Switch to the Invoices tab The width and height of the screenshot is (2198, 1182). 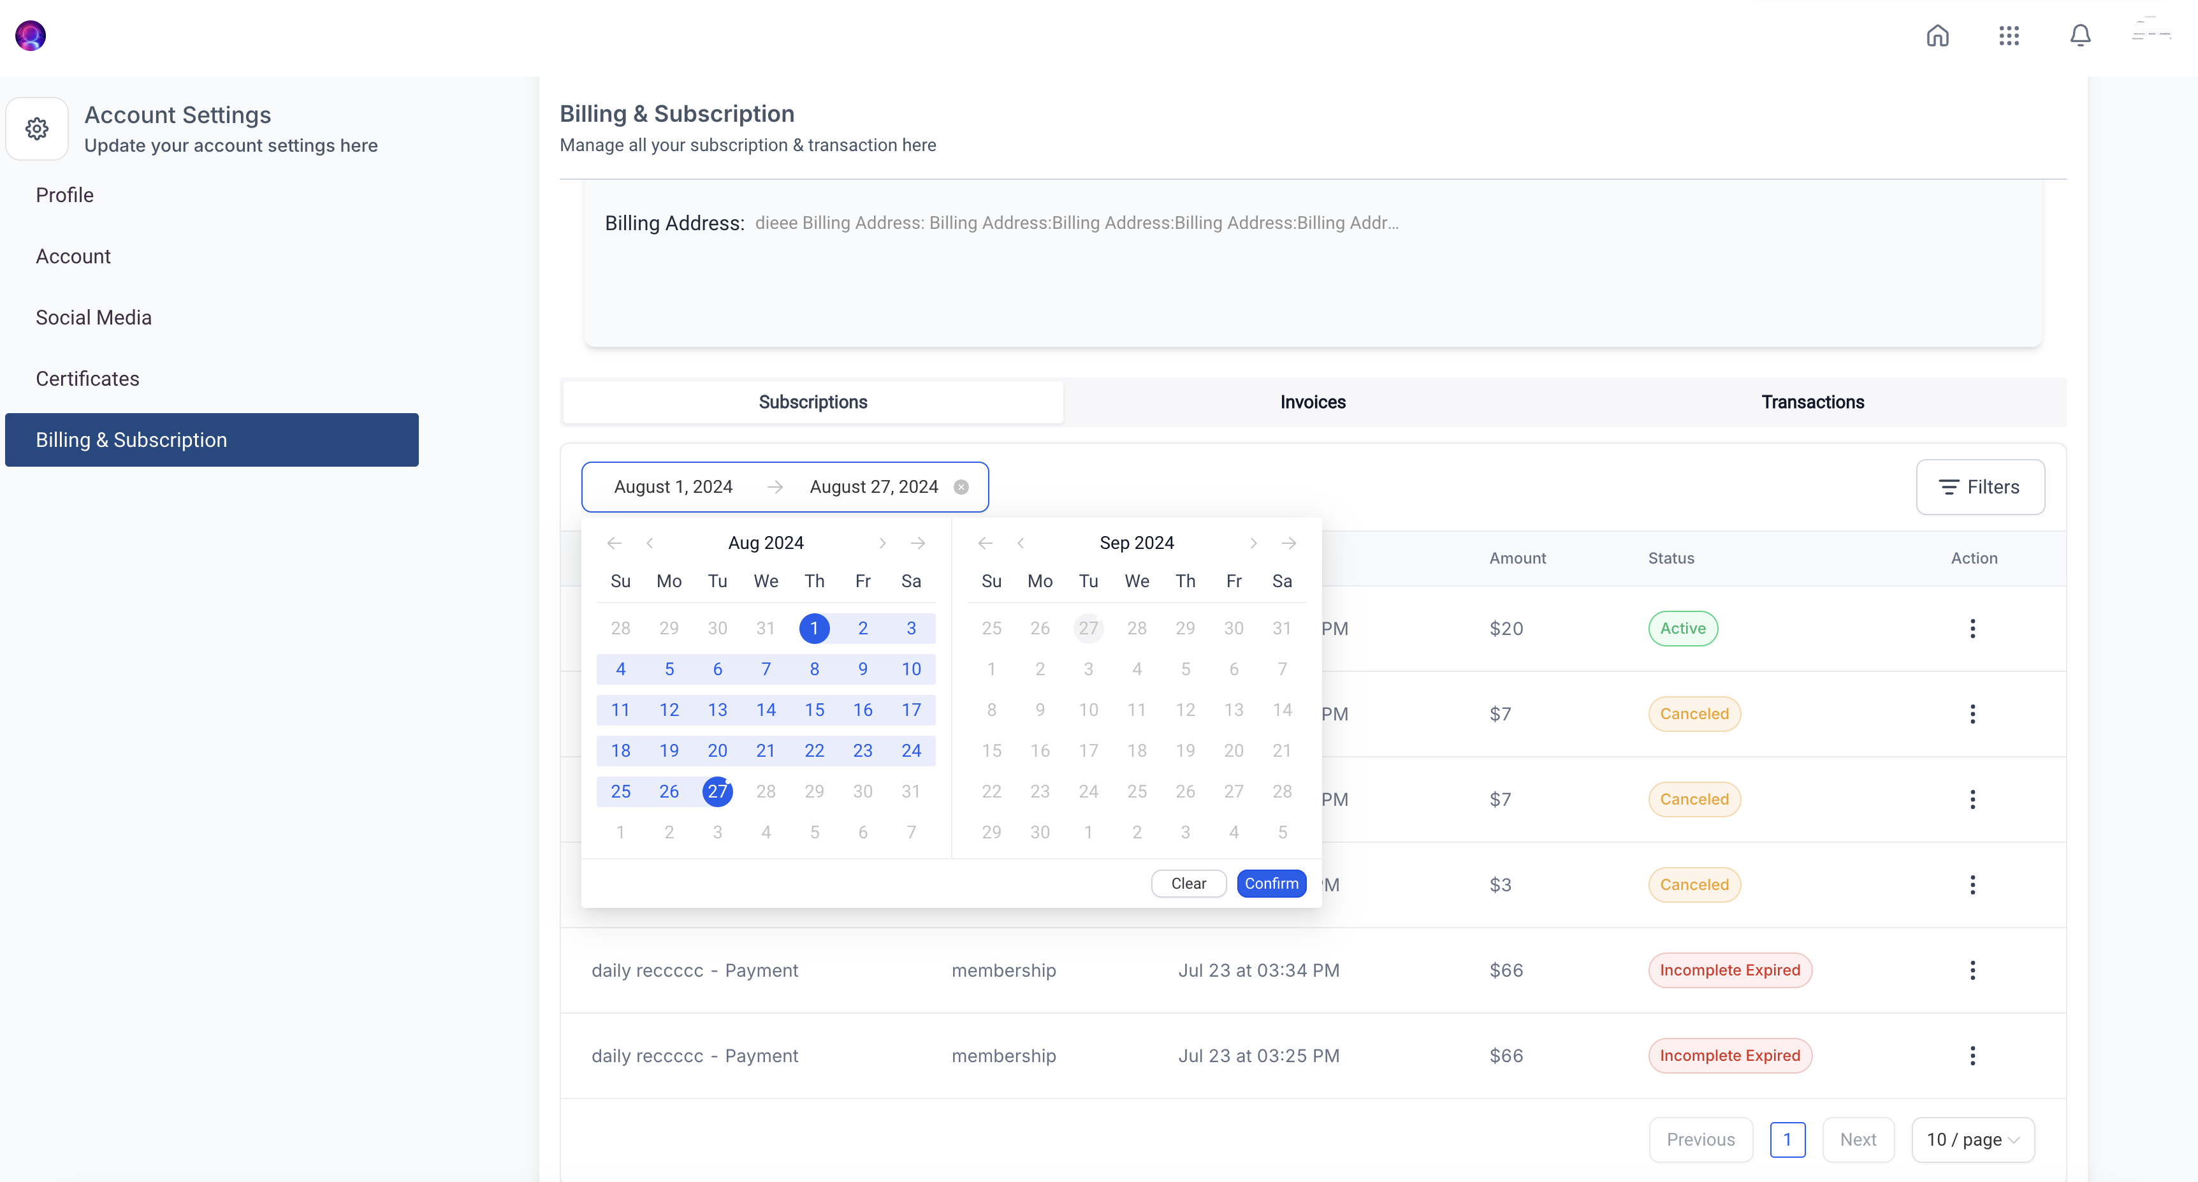pyautogui.click(x=1313, y=402)
